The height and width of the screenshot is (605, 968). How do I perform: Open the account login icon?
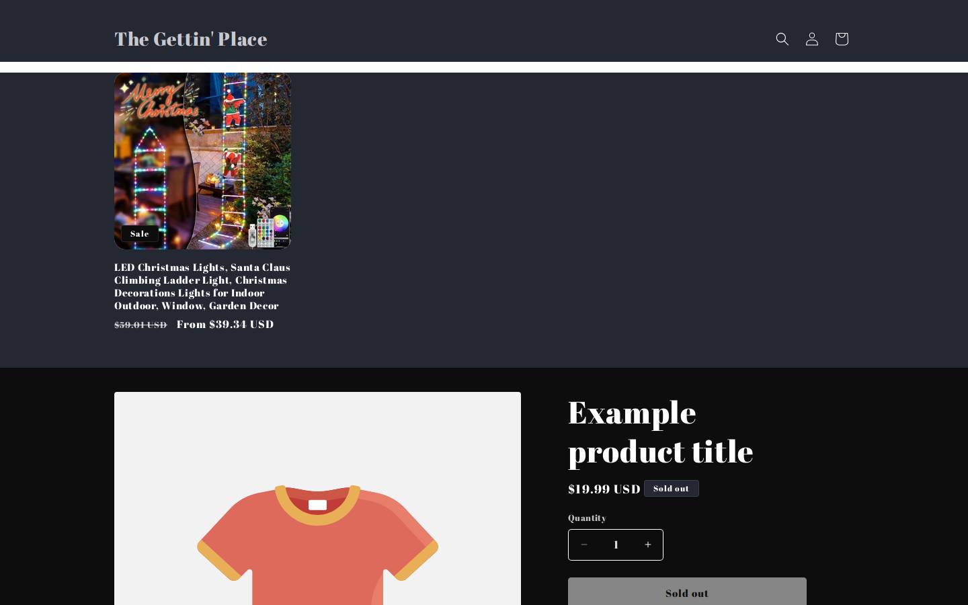click(x=811, y=39)
